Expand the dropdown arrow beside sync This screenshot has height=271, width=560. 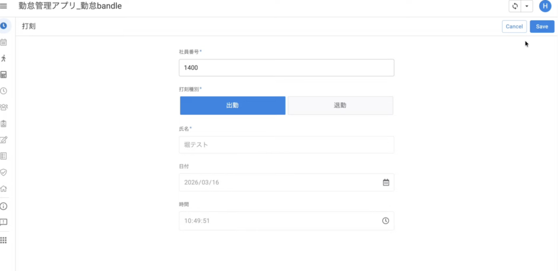[527, 6]
